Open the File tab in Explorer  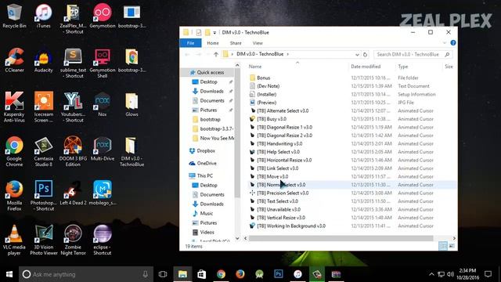tap(190, 43)
